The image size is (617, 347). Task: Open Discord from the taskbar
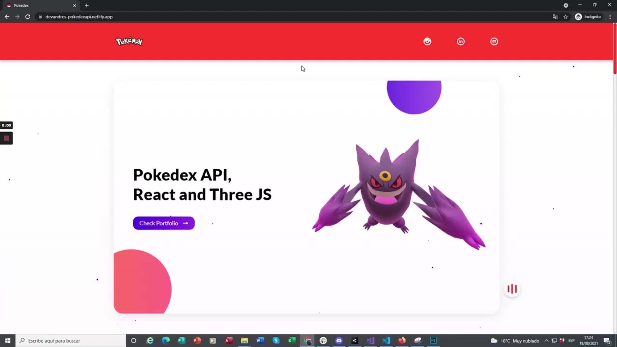click(339, 341)
